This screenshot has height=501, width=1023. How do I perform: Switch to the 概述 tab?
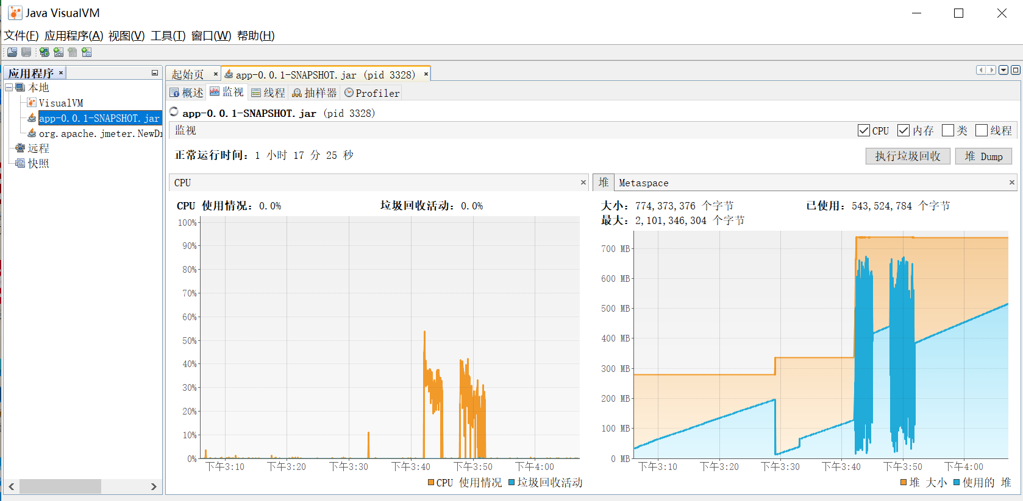click(187, 93)
